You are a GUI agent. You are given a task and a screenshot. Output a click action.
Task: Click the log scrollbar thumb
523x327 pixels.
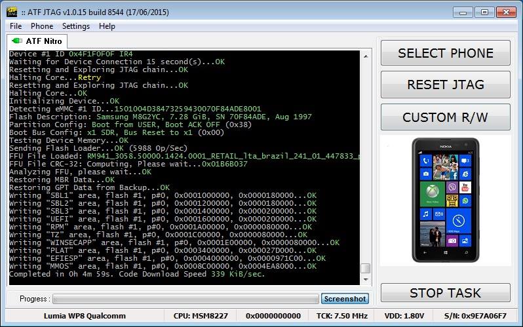(x=366, y=268)
